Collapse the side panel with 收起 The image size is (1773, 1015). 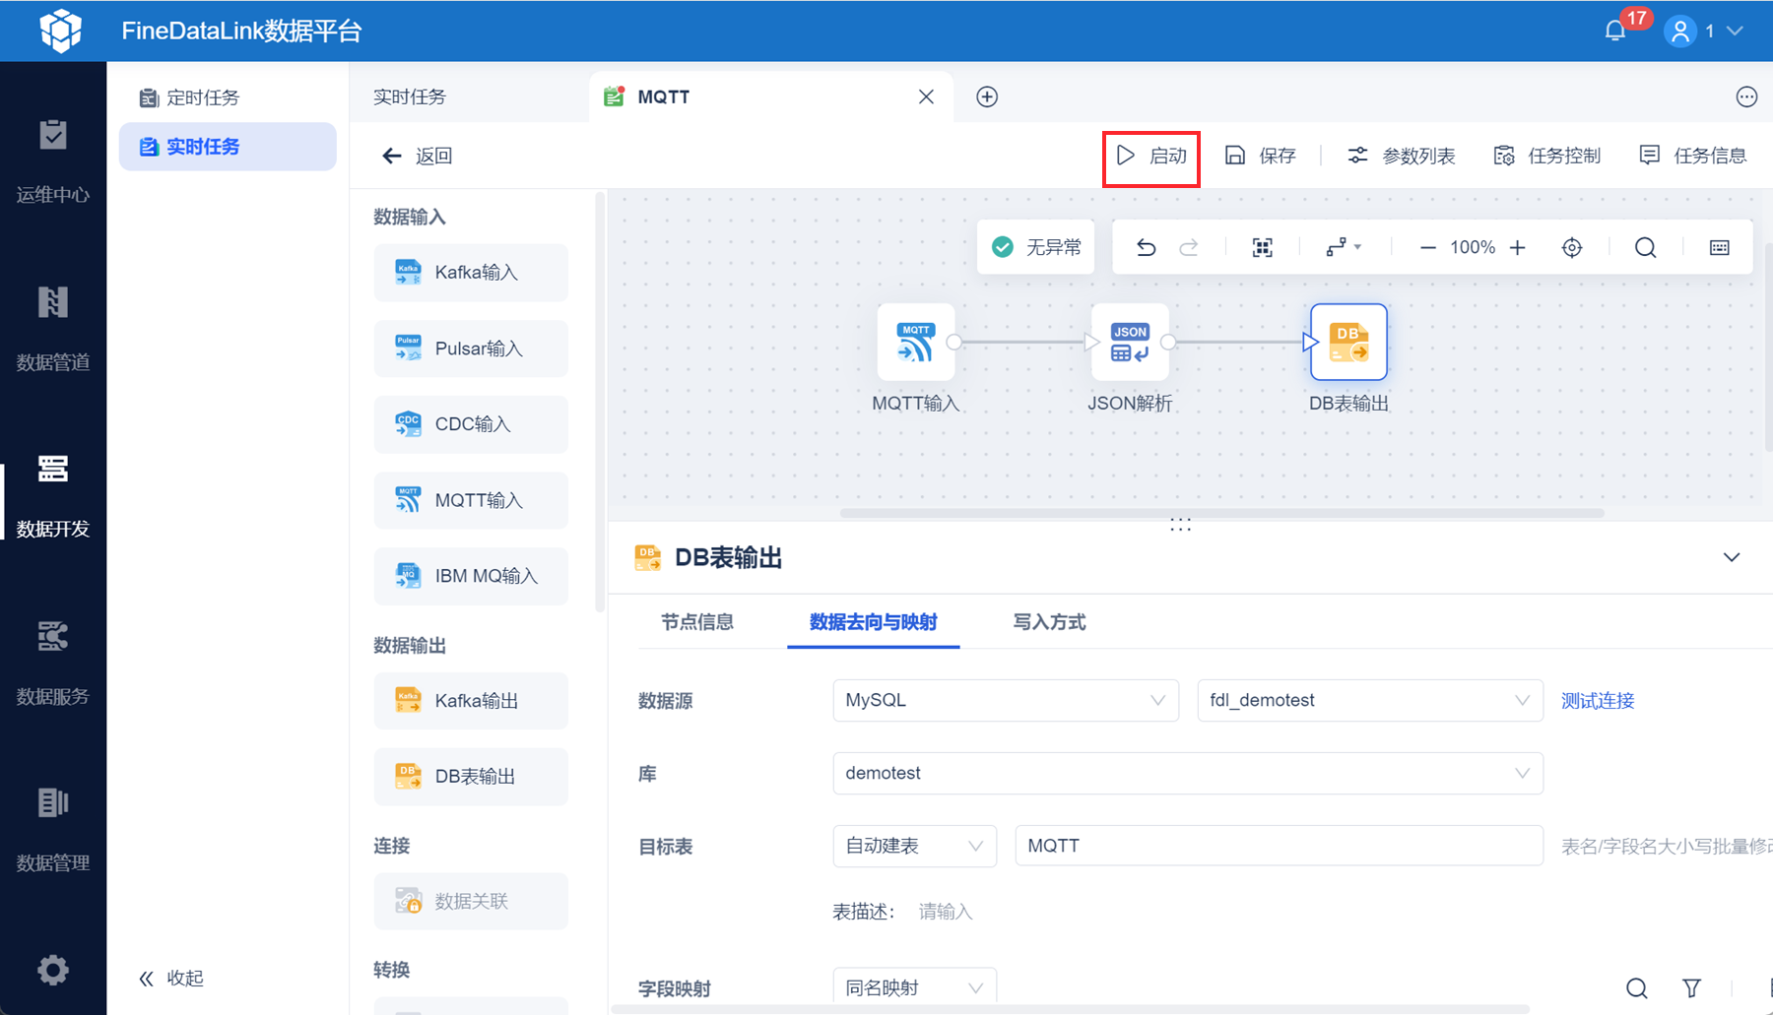[x=171, y=978]
